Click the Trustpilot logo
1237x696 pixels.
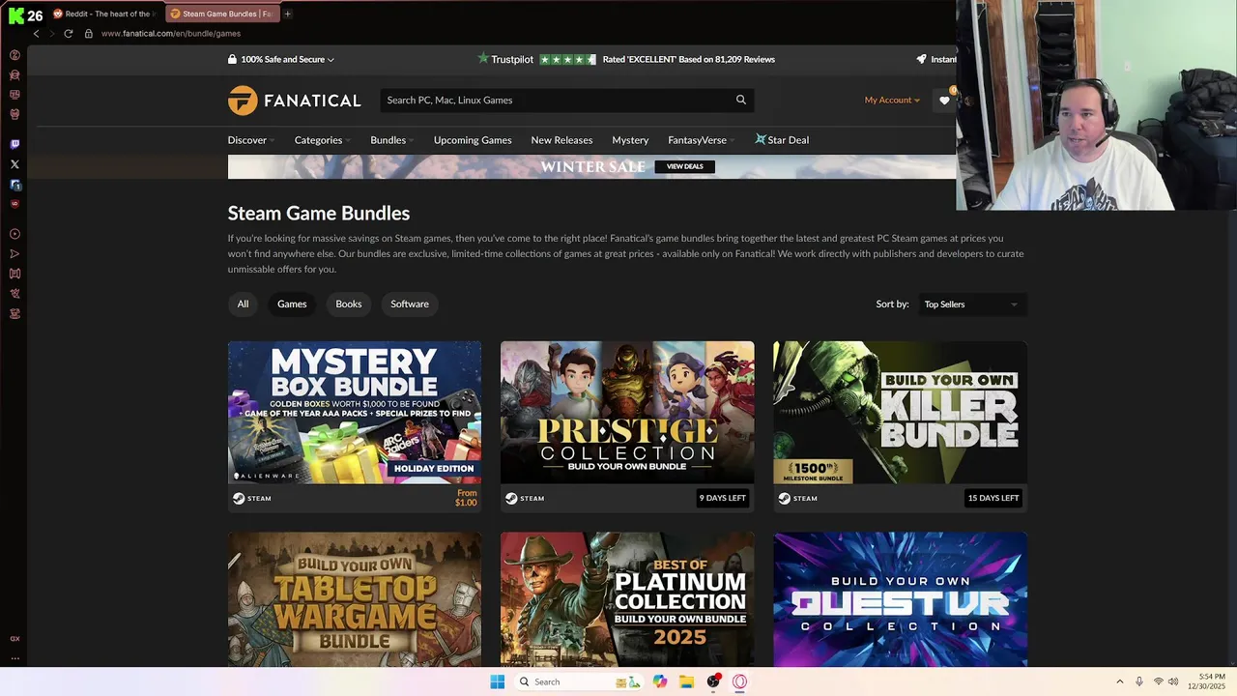pyautogui.click(x=505, y=59)
